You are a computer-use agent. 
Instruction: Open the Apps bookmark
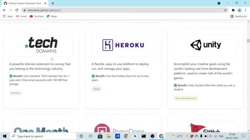[8, 16]
